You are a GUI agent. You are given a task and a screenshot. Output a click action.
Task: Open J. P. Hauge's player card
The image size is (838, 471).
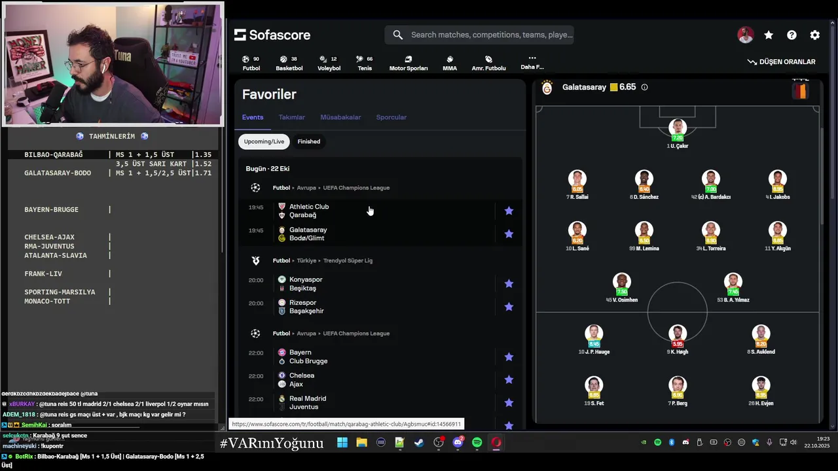tap(594, 340)
